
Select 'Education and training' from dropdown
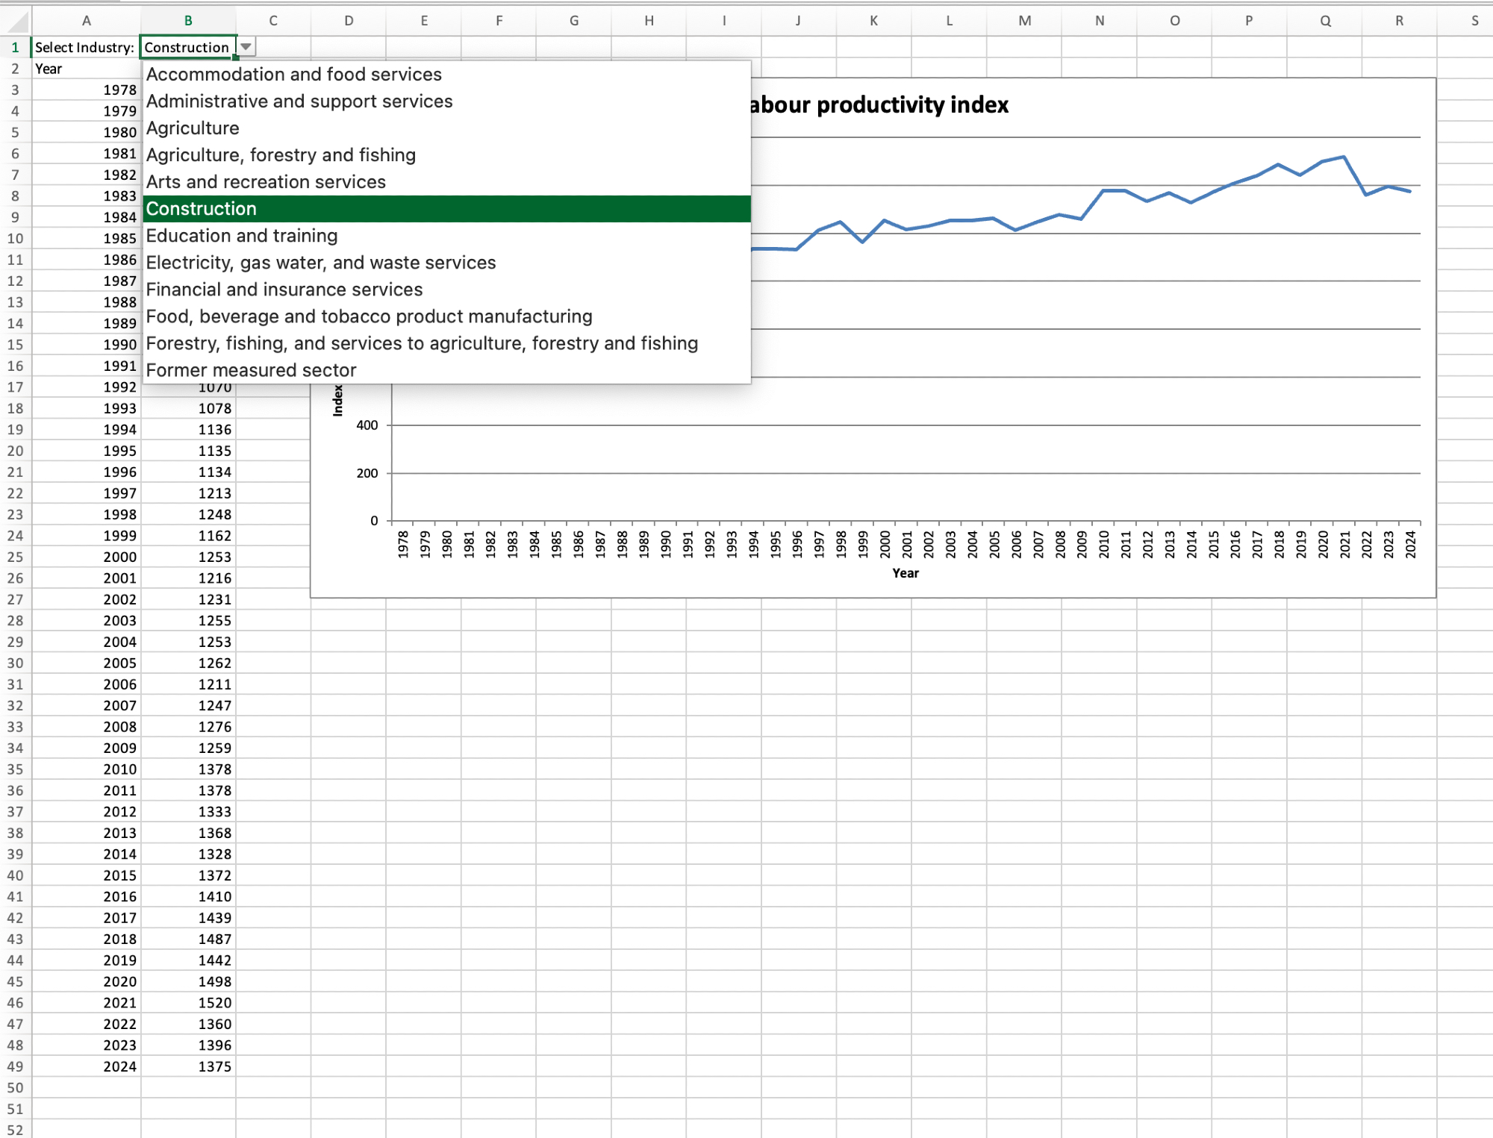[x=242, y=236]
